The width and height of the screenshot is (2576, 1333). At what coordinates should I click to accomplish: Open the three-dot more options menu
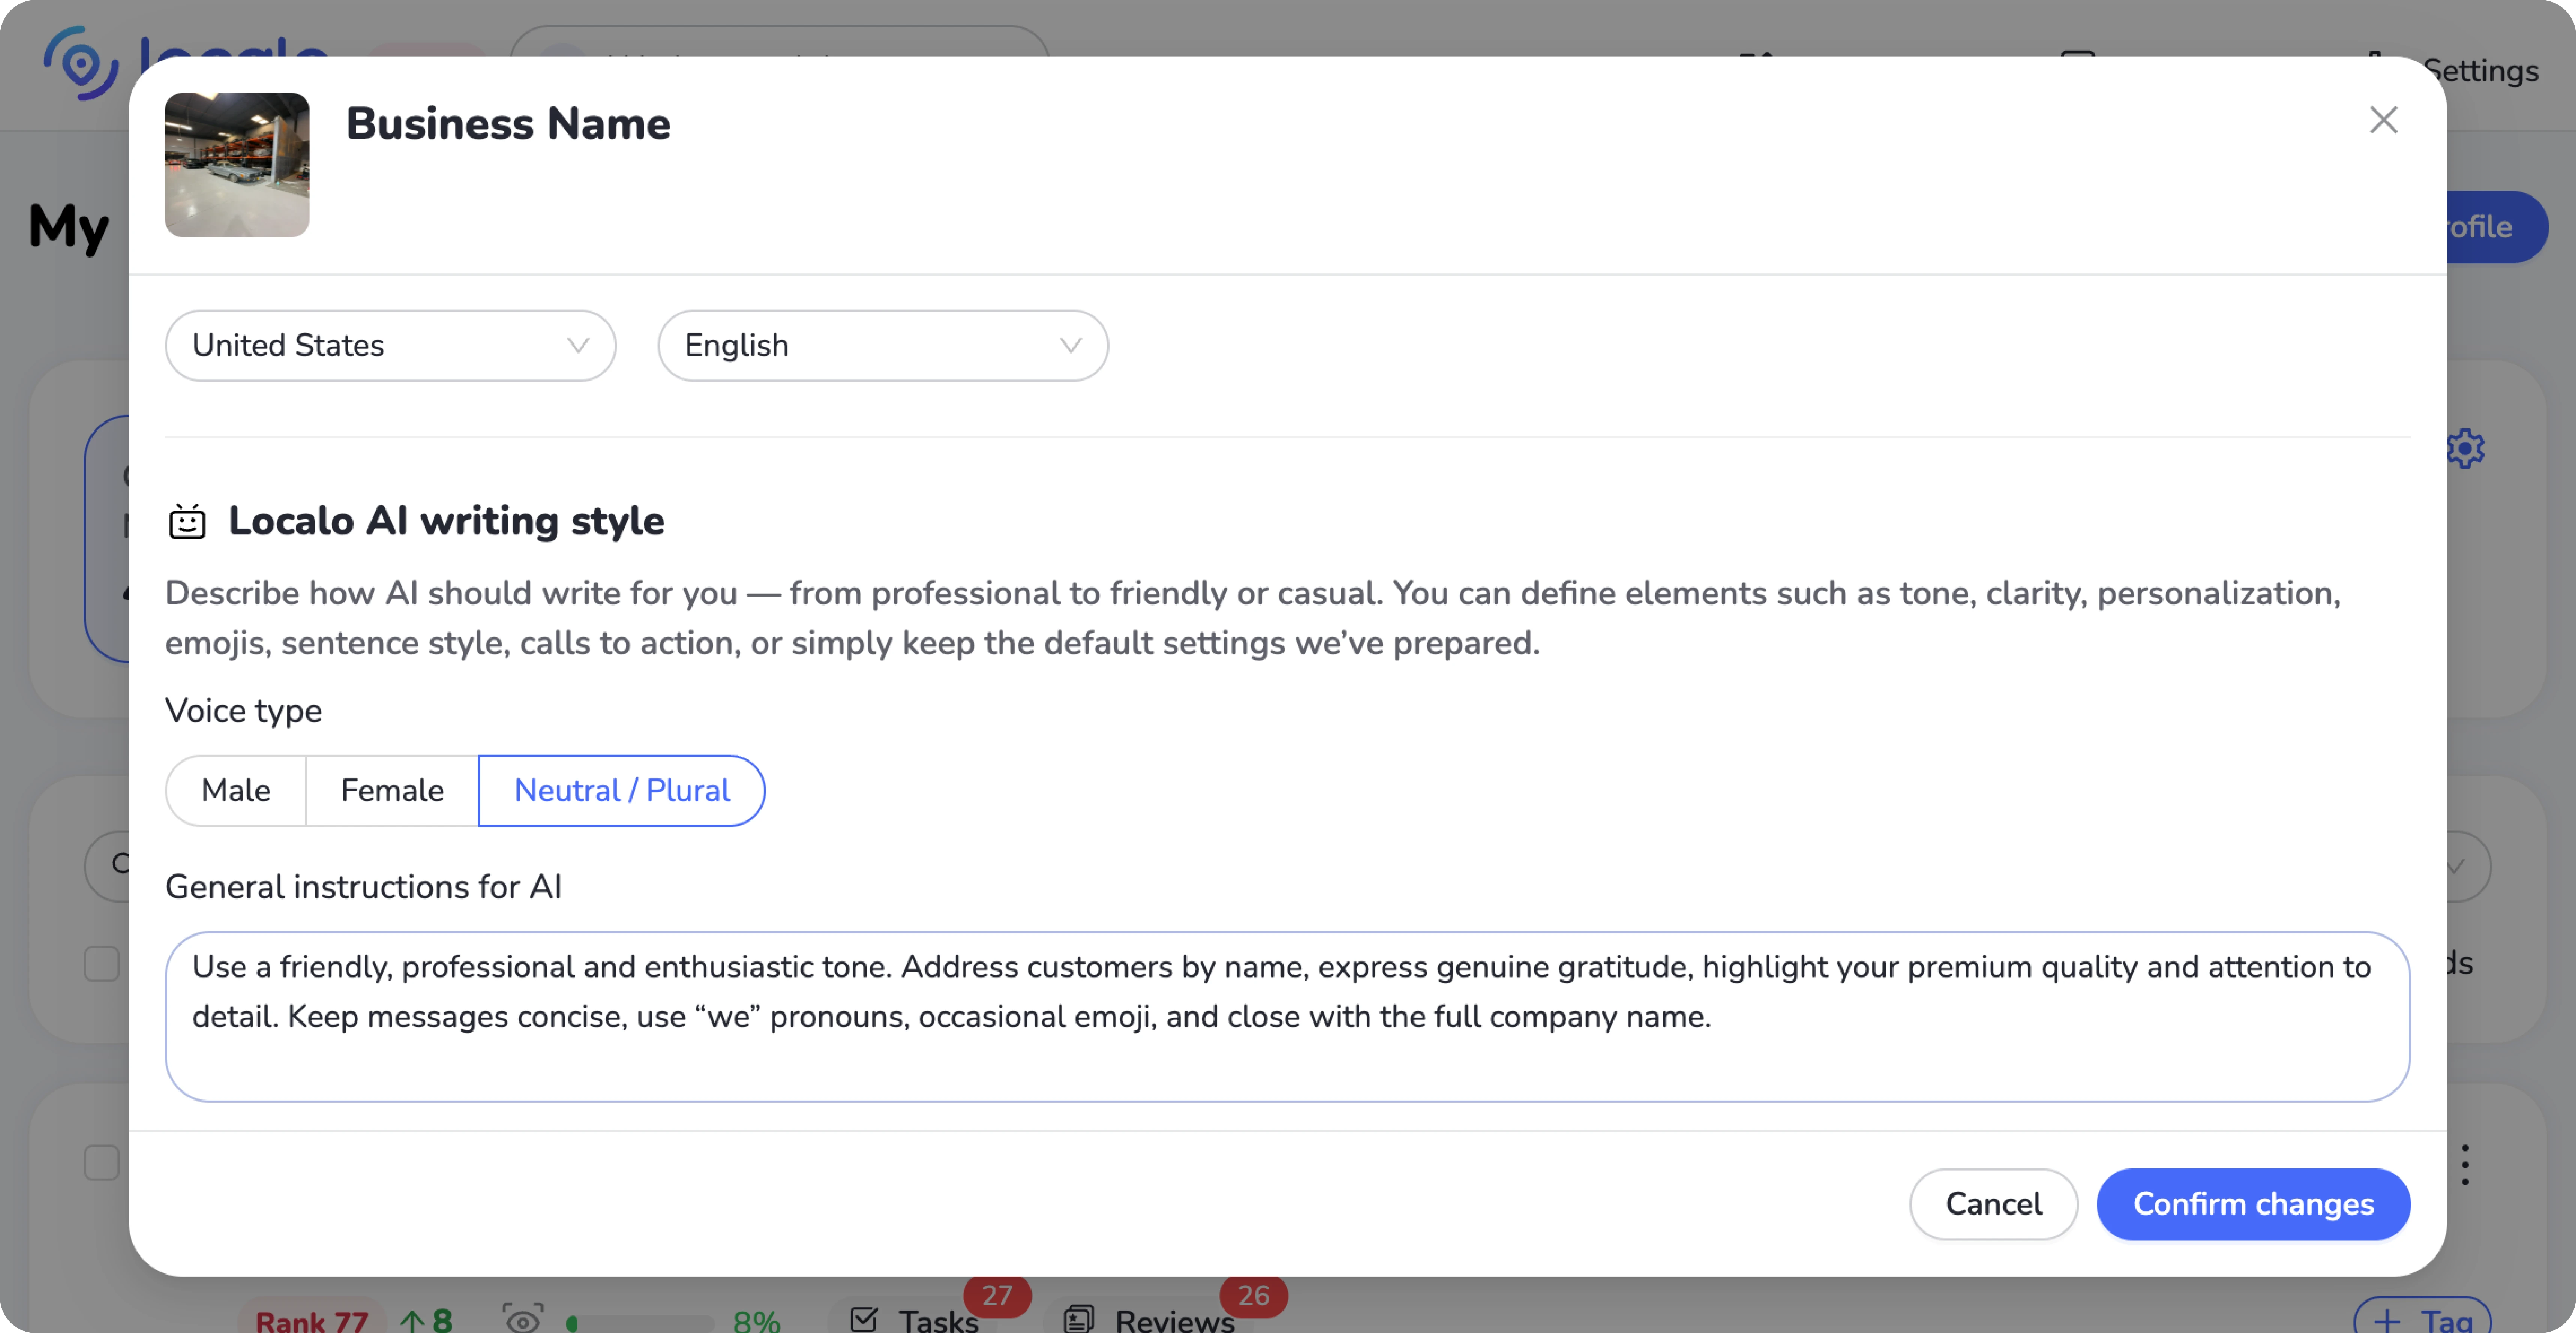(x=2465, y=1165)
